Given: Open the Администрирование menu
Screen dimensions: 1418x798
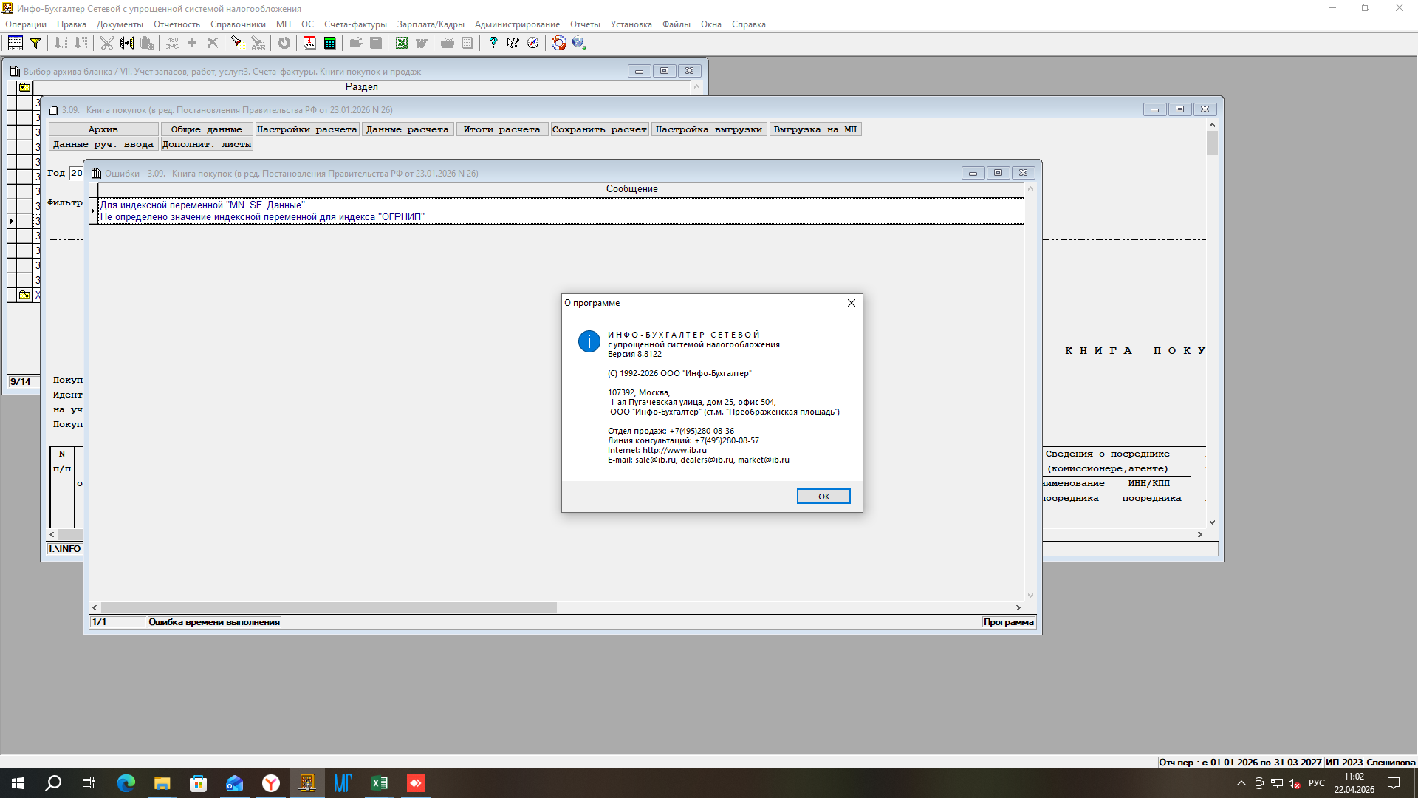Looking at the screenshot, I should coord(517,24).
